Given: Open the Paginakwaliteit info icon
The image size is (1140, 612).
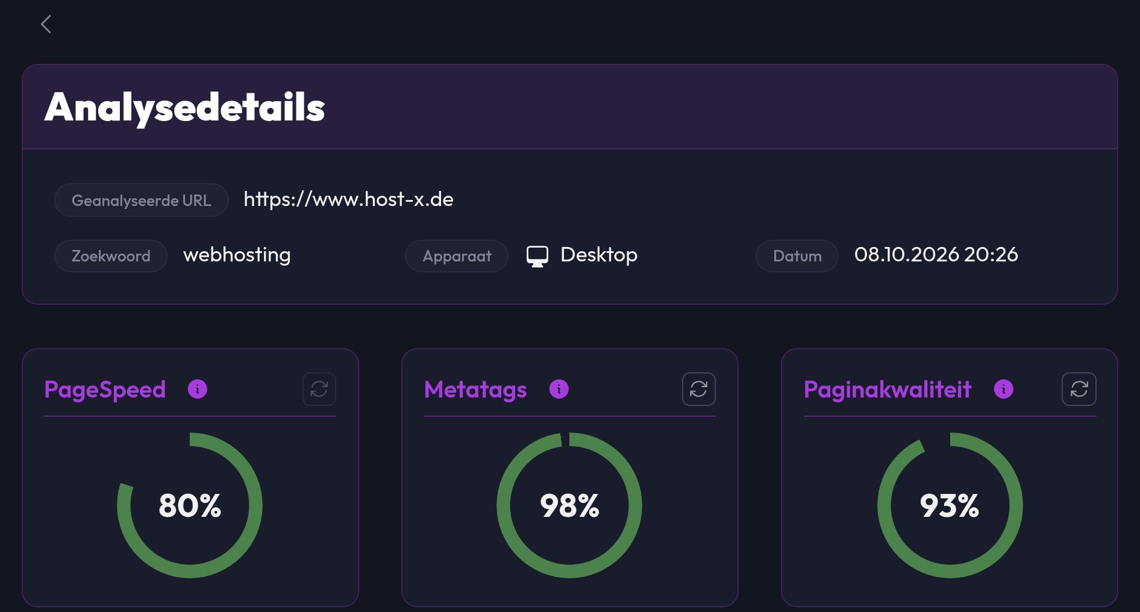Looking at the screenshot, I should (1004, 389).
